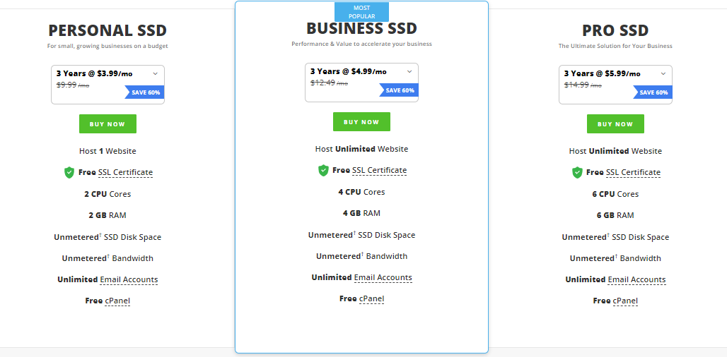Open SSL Certificate link in Pro SSD
This screenshot has height=357, width=727.
coord(634,172)
